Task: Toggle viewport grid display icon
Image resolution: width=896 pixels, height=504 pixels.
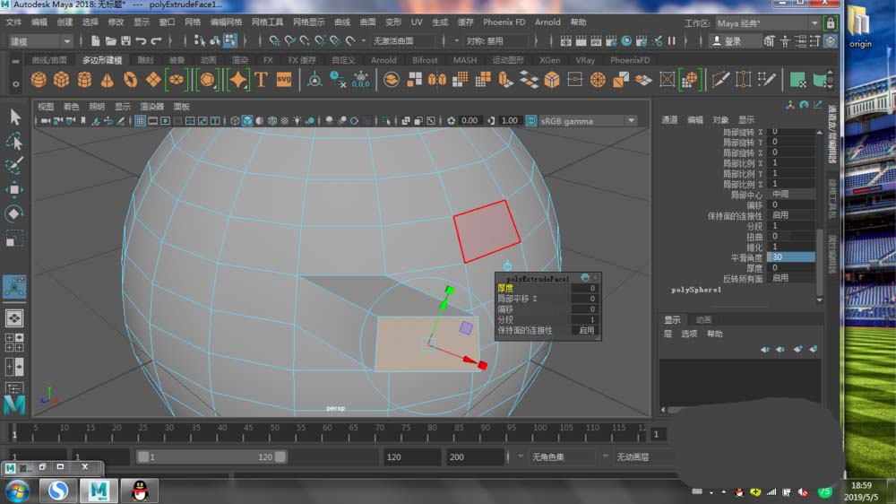Action: (141, 120)
